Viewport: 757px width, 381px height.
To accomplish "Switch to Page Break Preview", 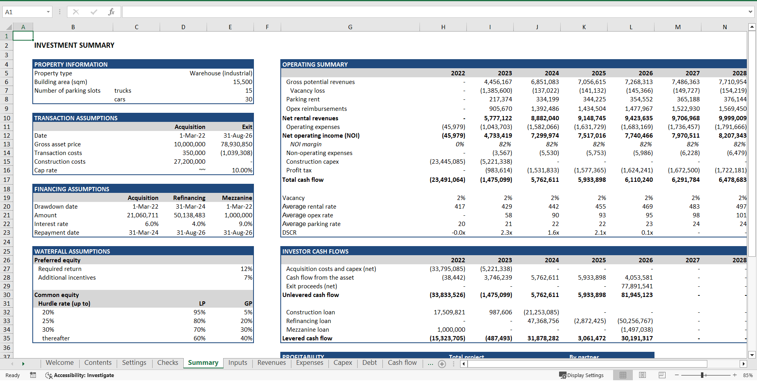I will pos(662,375).
